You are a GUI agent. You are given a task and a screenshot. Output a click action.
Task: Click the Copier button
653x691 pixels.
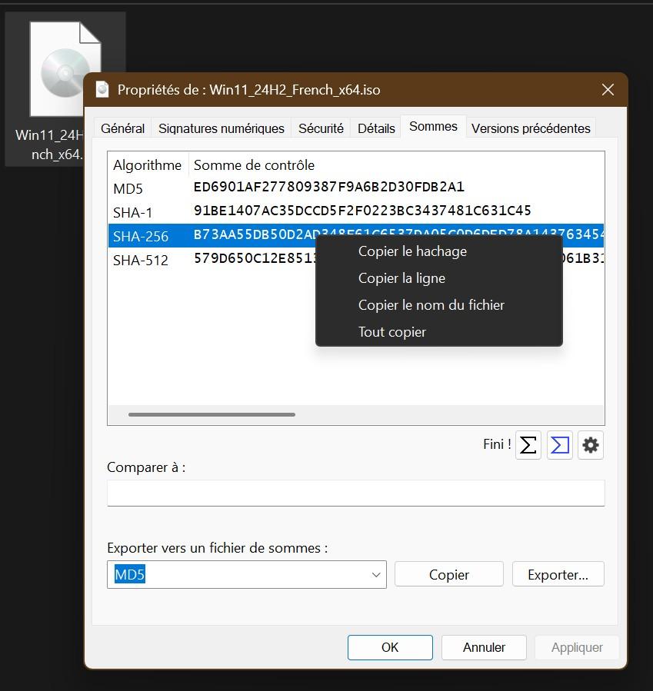point(449,574)
